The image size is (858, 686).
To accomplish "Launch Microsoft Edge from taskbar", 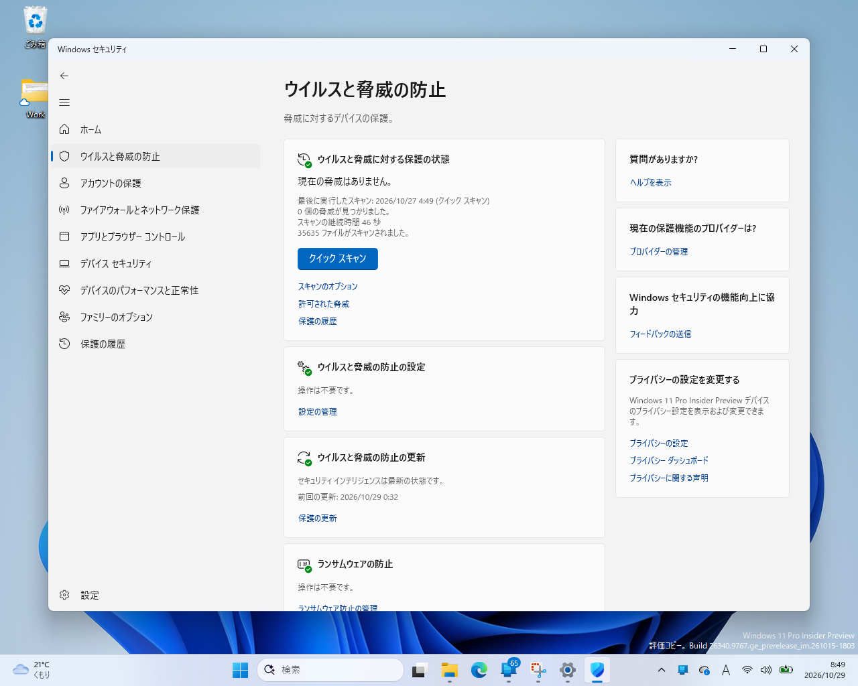I will (479, 670).
